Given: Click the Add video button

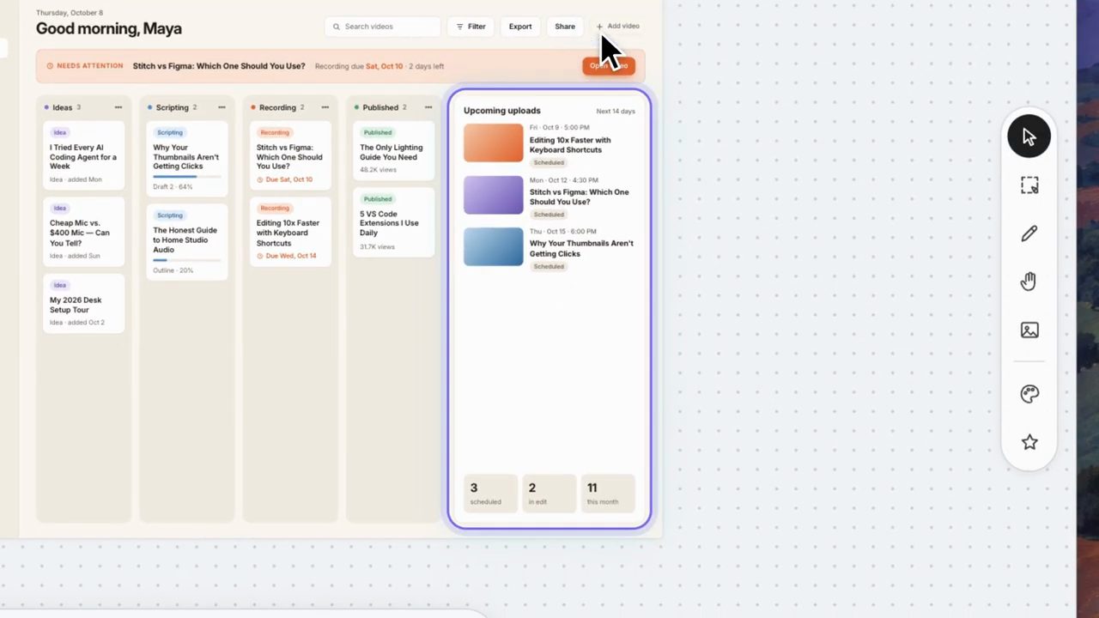Looking at the screenshot, I should tap(618, 27).
